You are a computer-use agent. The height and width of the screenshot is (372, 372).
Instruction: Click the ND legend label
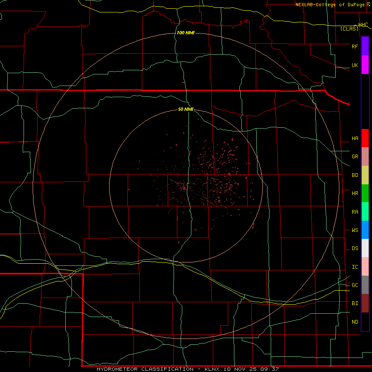coord(355,322)
